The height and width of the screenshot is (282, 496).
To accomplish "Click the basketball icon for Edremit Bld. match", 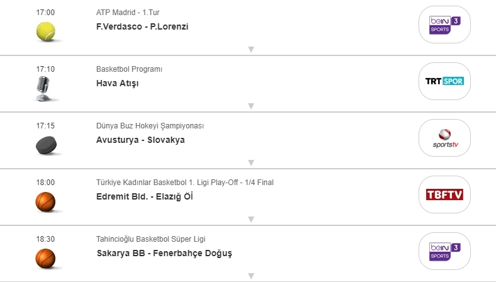I will (x=45, y=201).
